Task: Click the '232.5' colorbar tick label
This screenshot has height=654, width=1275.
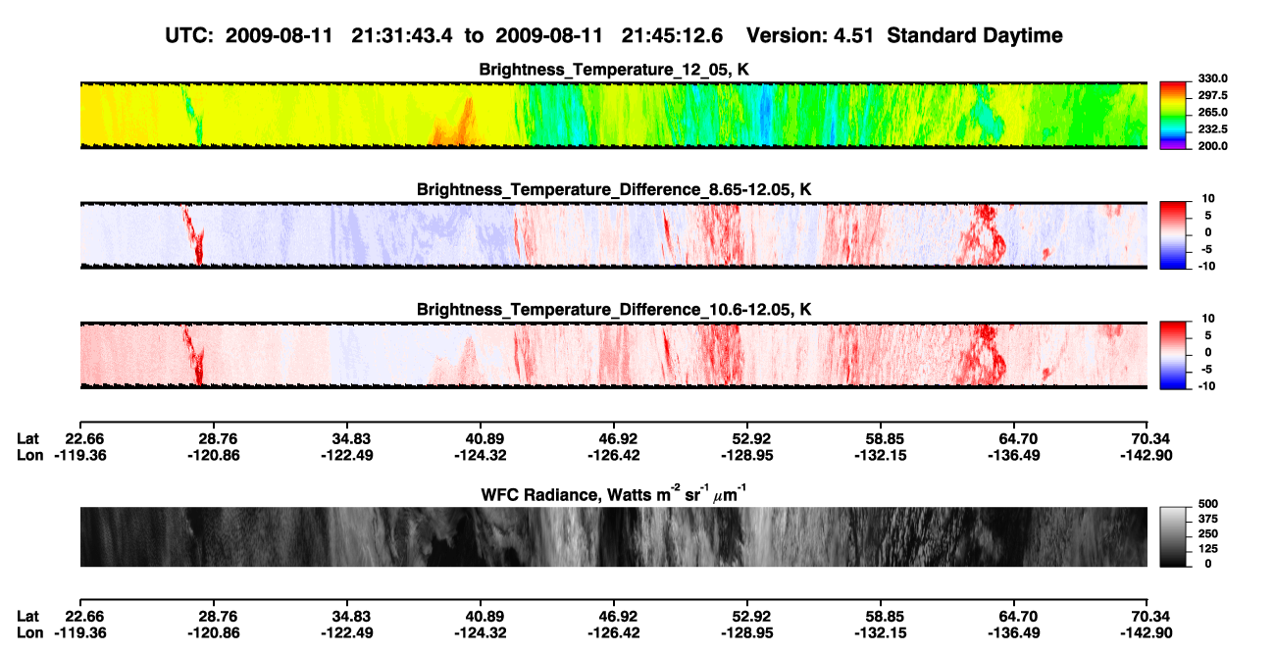Action: click(x=1212, y=129)
